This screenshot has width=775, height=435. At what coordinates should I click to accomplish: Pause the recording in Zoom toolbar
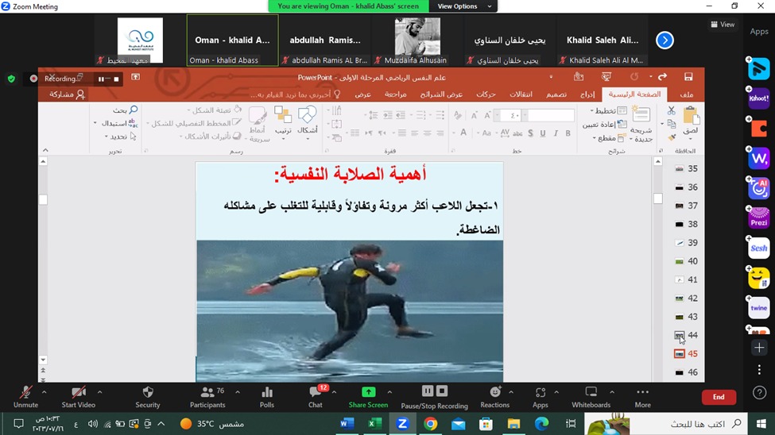428,391
